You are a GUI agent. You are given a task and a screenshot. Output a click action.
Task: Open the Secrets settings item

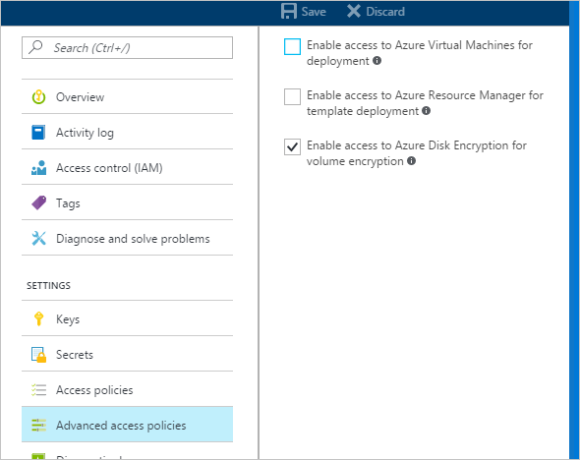click(127, 354)
